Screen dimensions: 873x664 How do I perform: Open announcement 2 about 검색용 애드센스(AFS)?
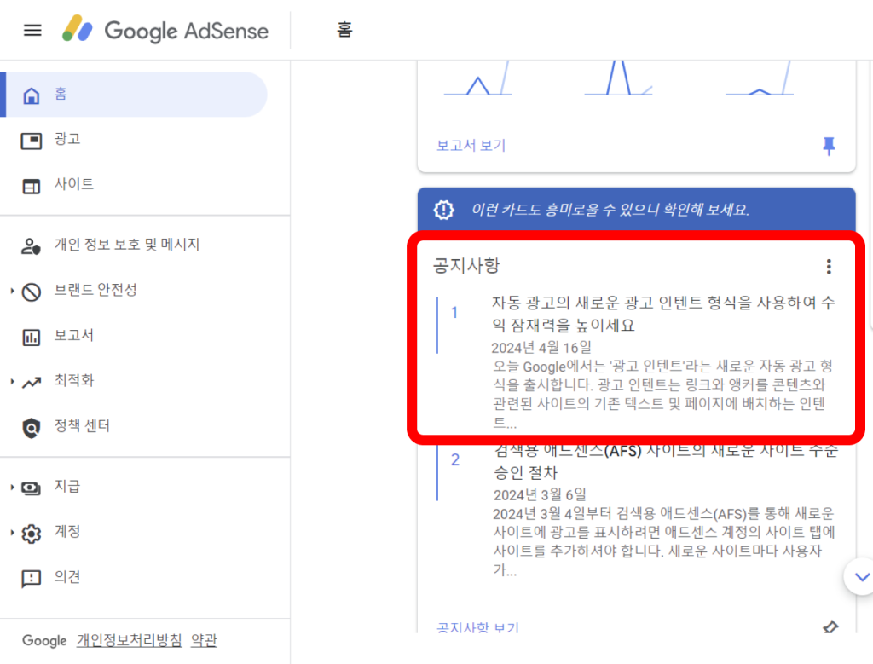pos(665,461)
